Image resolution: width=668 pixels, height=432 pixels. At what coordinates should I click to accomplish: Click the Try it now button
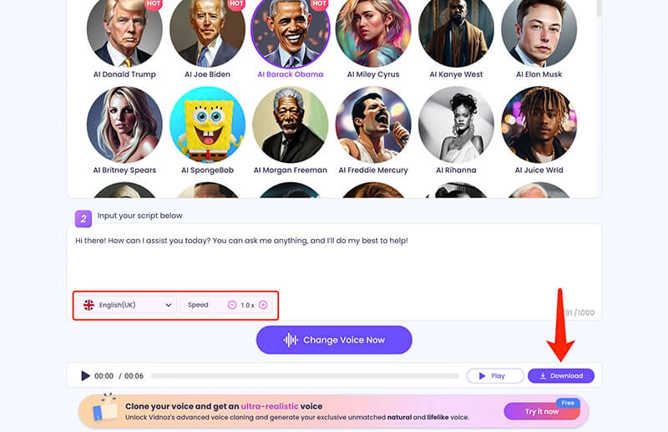pyautogui.click(x=542, y=411)
